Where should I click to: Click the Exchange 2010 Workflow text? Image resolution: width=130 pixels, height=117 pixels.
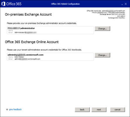point(117,18)
